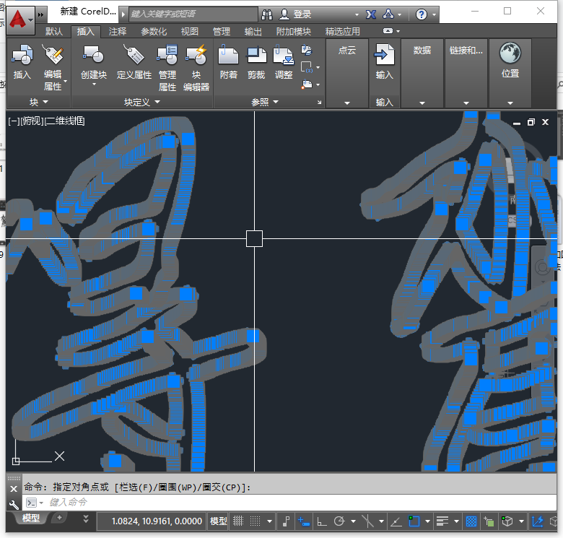
Task: Toggle snap mode dotted grid in status bar
Action: pyautogui.click(x=256, y=521)
